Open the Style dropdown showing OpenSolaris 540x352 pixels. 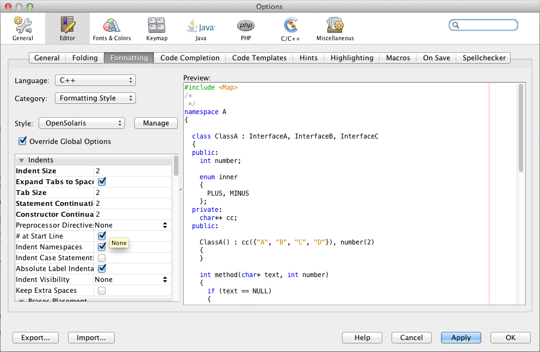(82, 123)
